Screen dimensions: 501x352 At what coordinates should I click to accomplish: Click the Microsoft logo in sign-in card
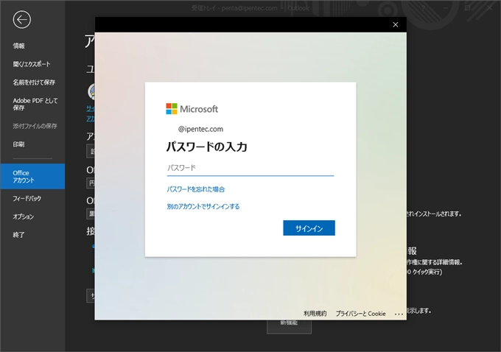192,109
